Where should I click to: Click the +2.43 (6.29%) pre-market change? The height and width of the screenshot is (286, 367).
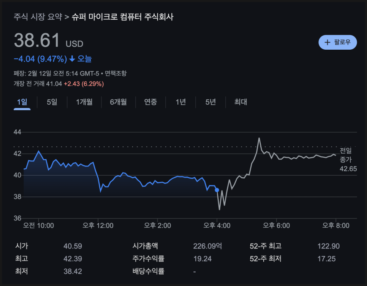[84, 84]
